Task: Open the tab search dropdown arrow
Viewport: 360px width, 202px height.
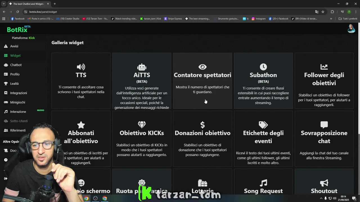Action: point(4,4)
